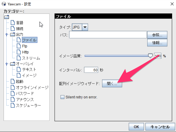Select the Ftp output category
Screen dimensions: 176x132
click(x=25, y=46)
